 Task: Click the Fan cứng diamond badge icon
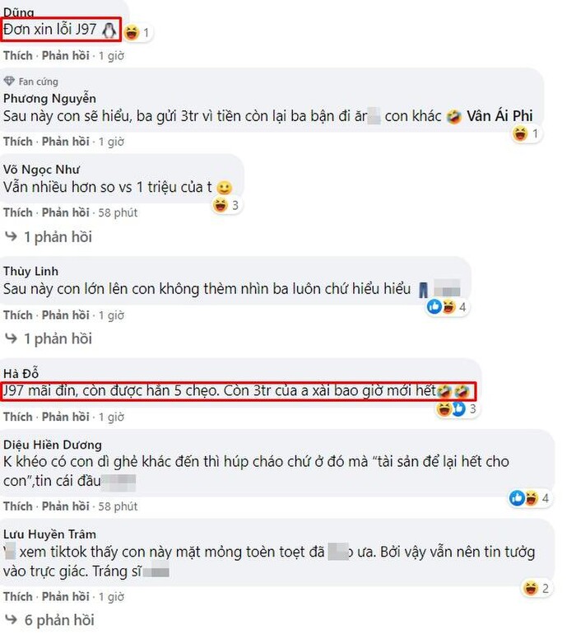point(9,82)
